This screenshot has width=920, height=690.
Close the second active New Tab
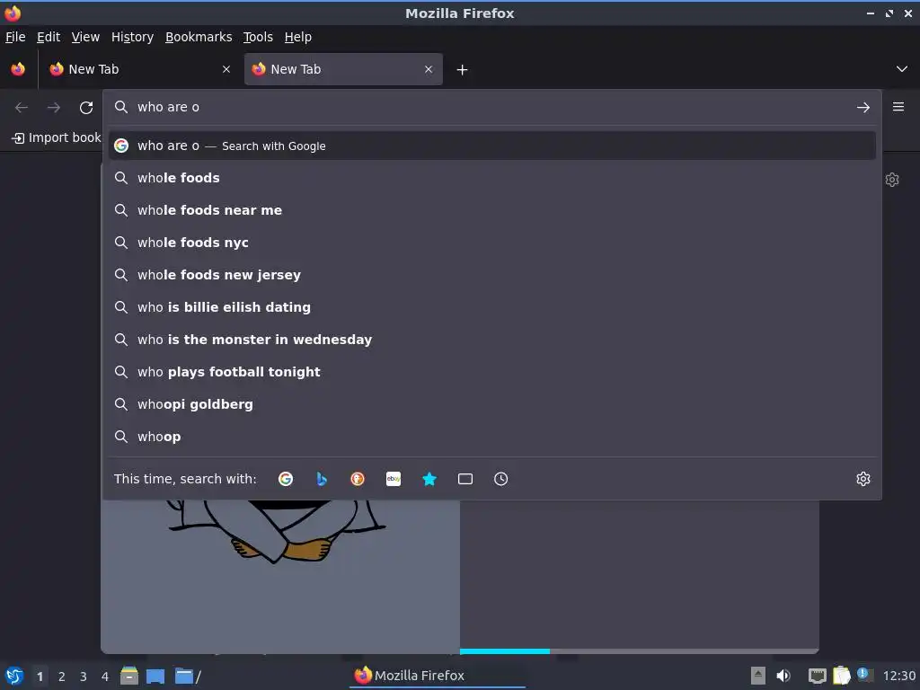point(429,69)
